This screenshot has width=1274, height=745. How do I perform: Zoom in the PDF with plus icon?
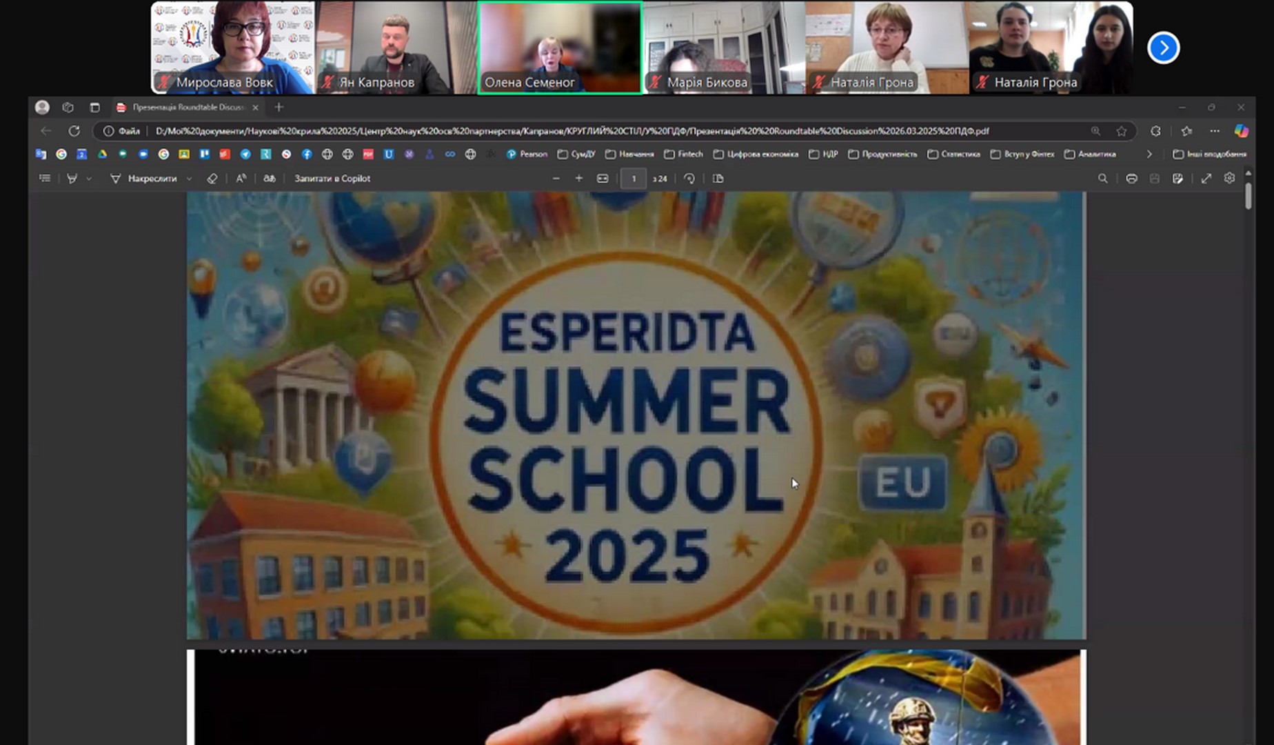click(579, 179)
